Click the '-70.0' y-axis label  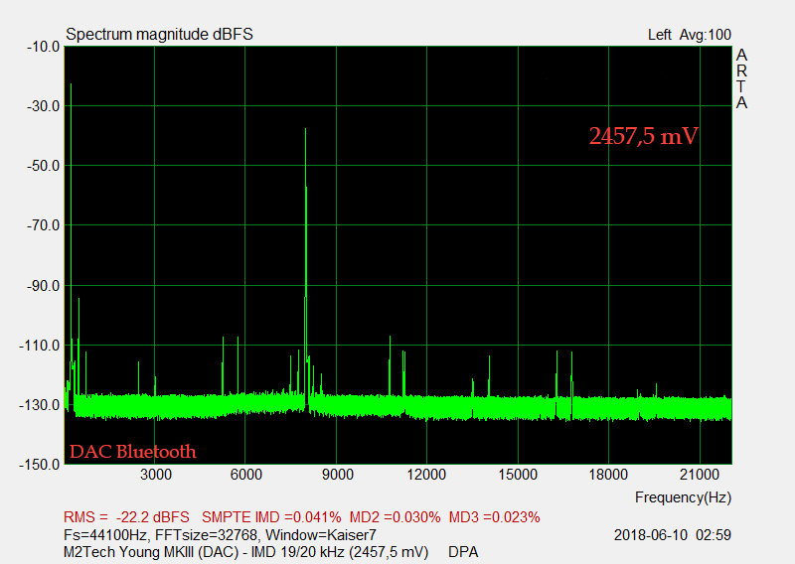(43, 225)
